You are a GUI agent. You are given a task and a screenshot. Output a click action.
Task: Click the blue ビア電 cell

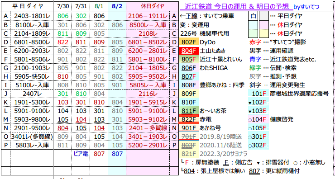tap(81, 154)
